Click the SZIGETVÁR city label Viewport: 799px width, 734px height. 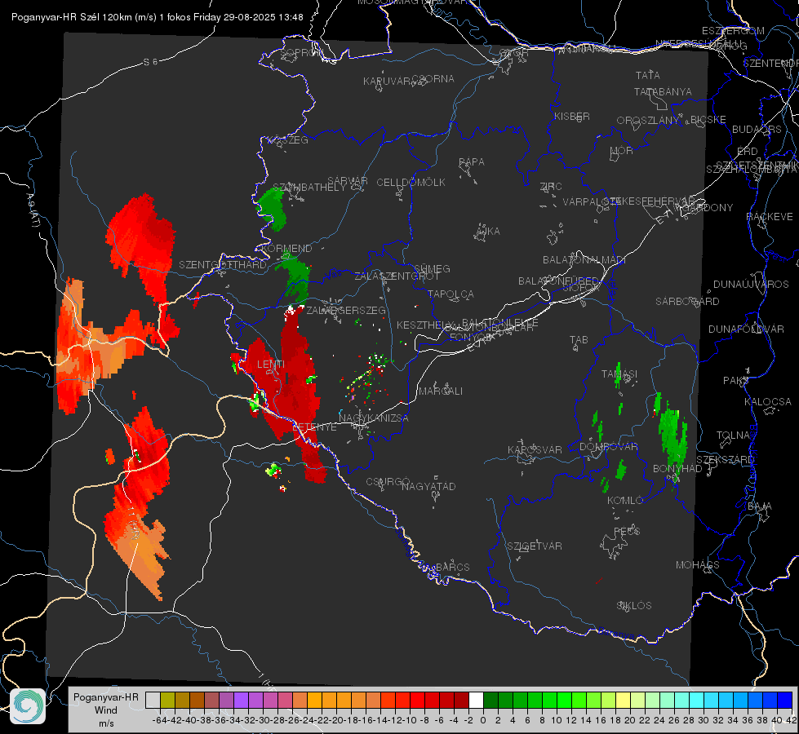[x=535, y=546]
